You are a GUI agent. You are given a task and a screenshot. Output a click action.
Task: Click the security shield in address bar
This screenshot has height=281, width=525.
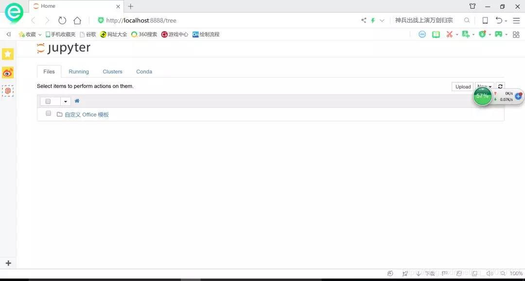[101, 20]
